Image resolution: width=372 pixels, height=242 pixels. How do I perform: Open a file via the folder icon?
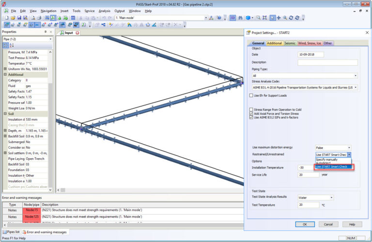click(x=13, y=18)
